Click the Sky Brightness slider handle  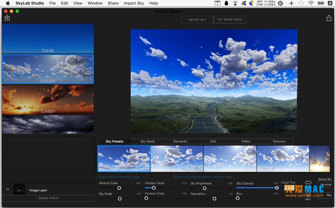tap(205, 188)
